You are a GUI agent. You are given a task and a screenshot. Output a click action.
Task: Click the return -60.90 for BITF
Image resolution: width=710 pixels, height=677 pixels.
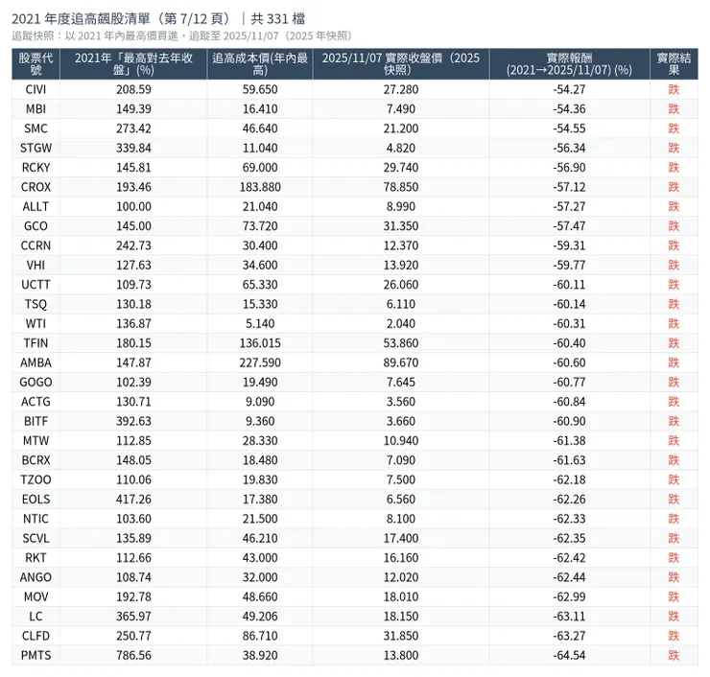[569, 421]
